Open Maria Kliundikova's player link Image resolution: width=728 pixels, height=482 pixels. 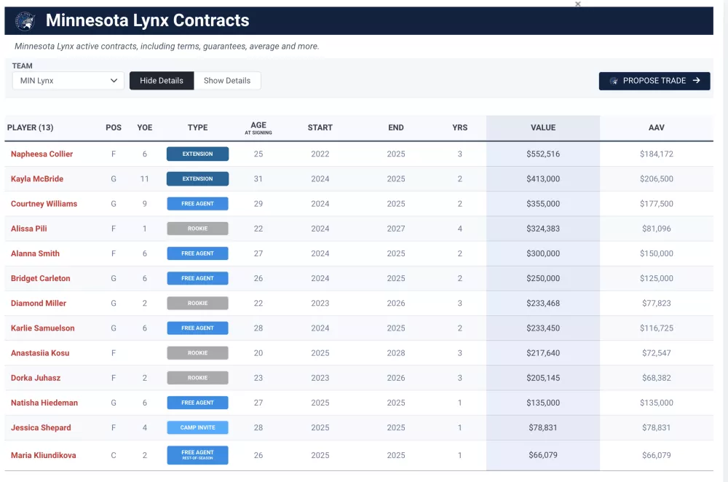[43, 456]
